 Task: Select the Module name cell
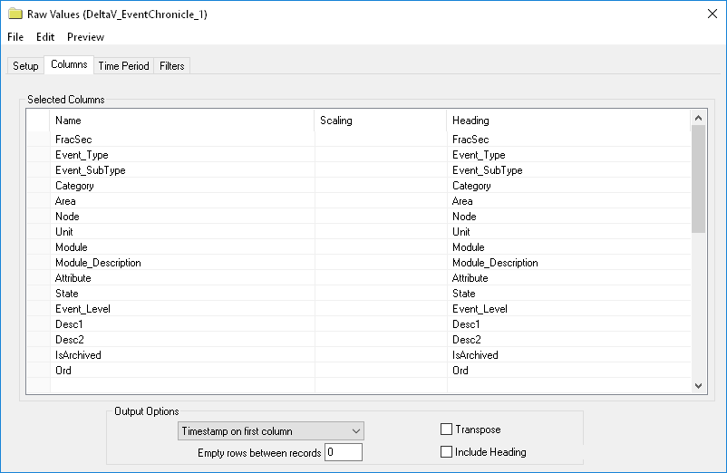pos(181,247)
